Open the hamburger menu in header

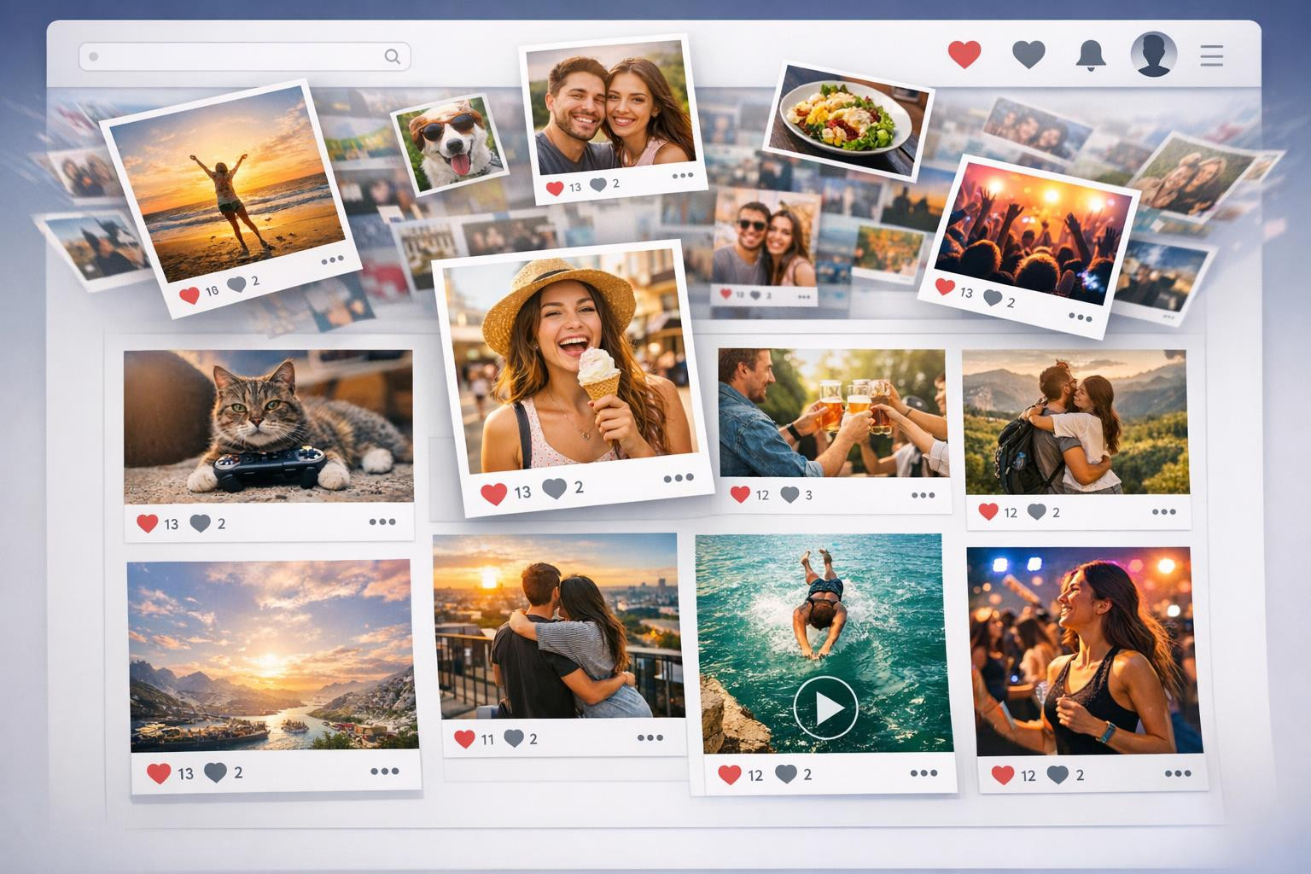(1211, 56)
